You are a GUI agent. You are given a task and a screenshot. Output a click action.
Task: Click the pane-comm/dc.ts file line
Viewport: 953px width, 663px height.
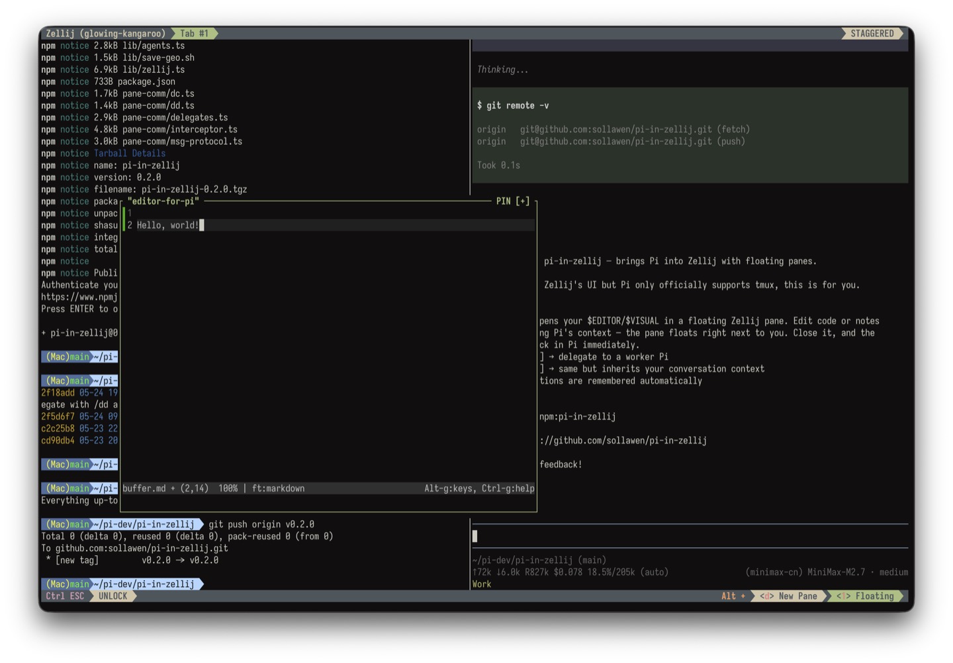(x=118, y=93)
